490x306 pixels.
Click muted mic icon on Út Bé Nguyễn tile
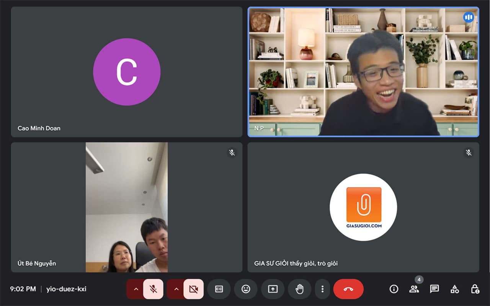[232, 153]
